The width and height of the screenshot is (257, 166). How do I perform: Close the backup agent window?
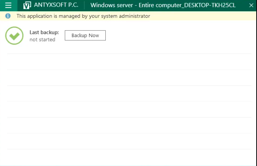tap(251, 5)
